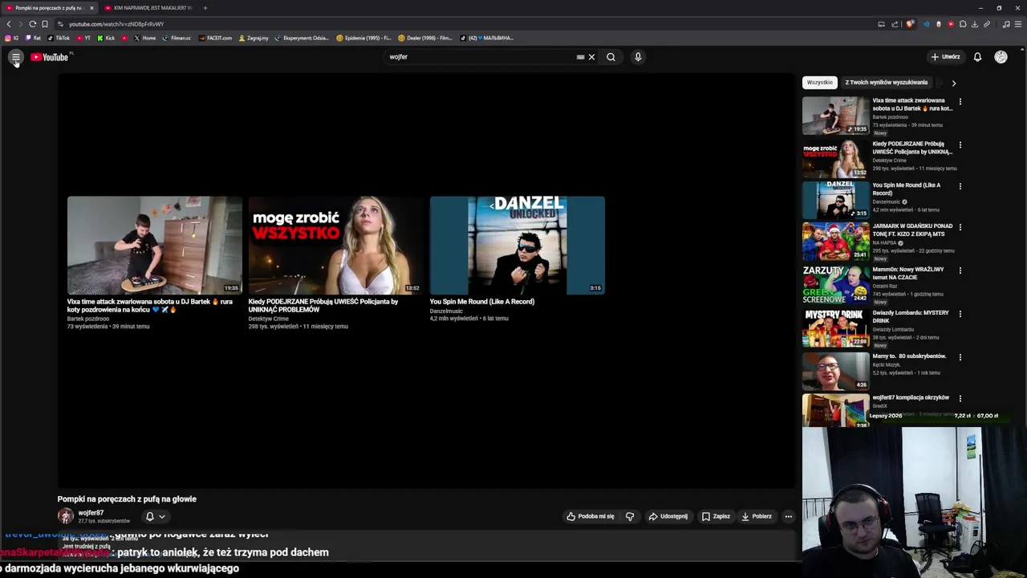
Task: Open end-screen Danzel 'You Spin Me Round' video
Action: 517,245
